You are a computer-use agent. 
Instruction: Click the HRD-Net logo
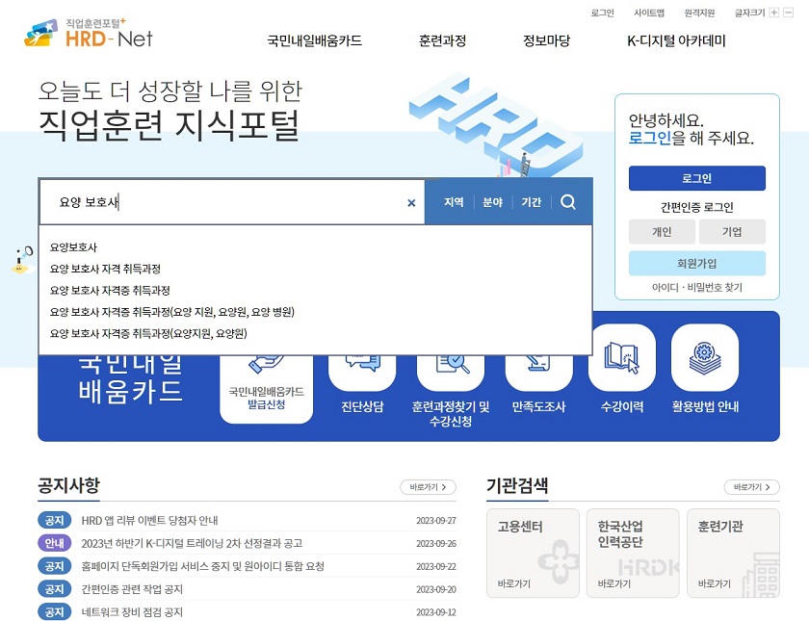[x=89, y=34]
